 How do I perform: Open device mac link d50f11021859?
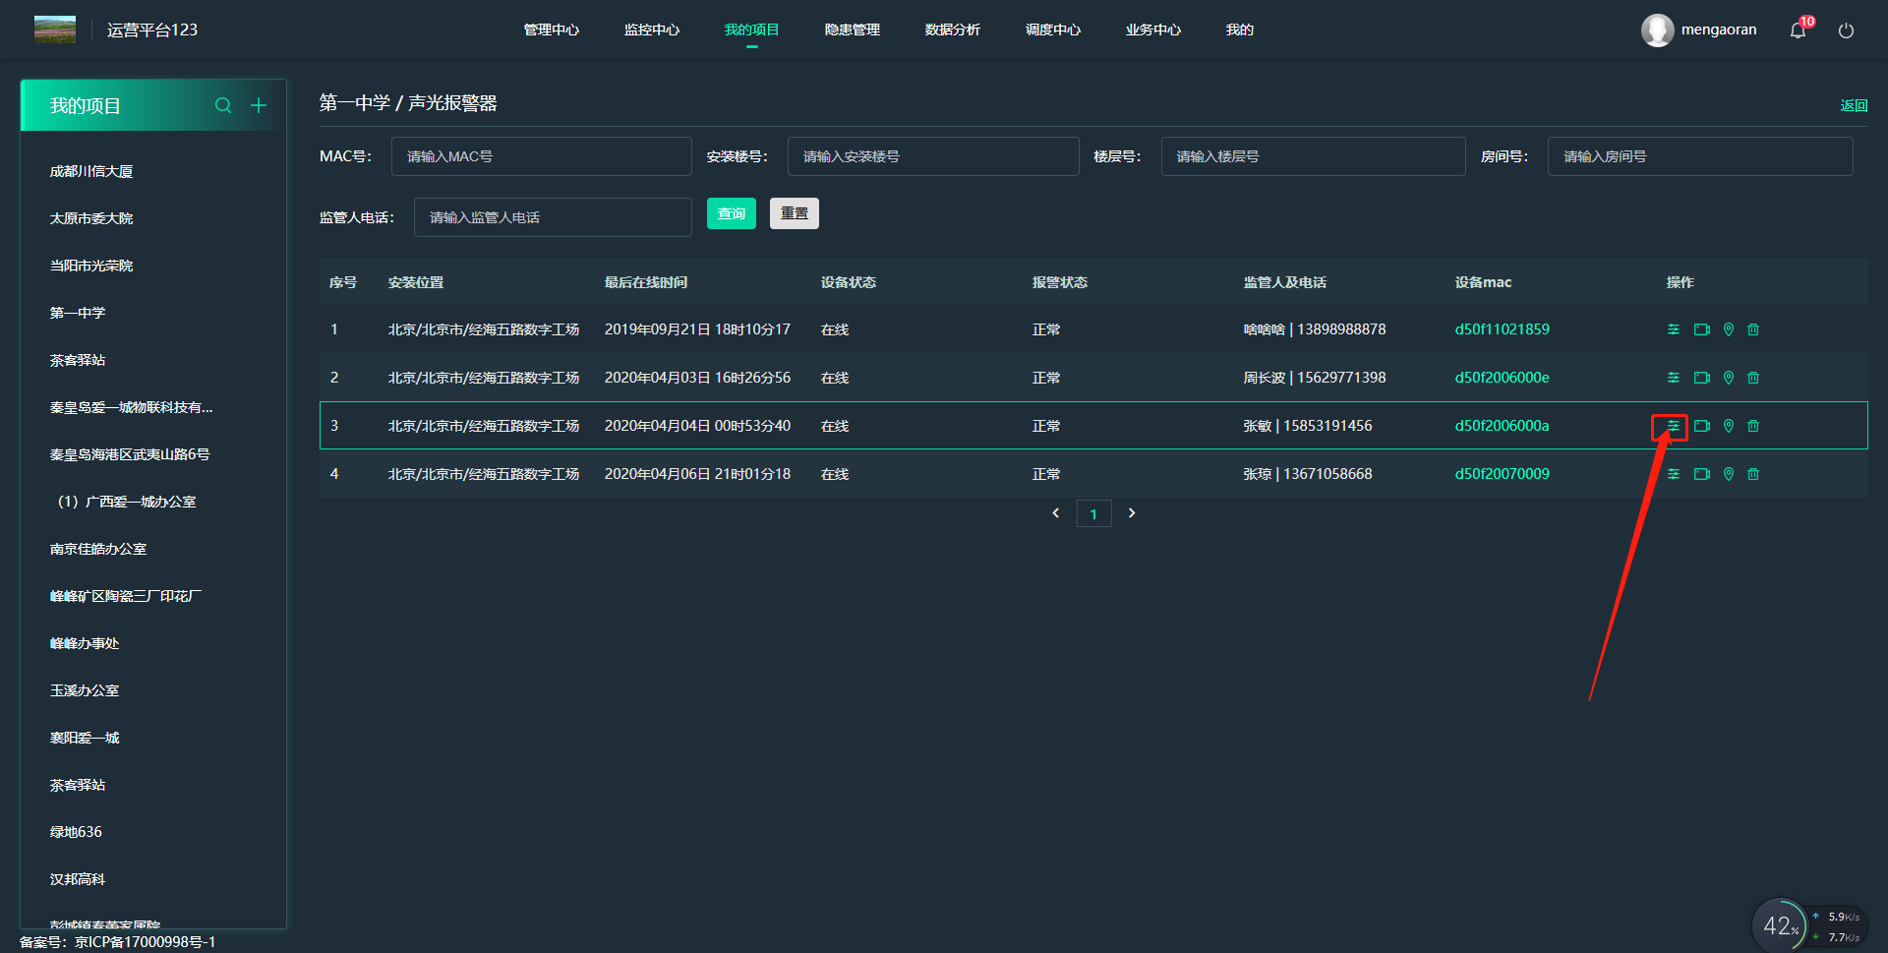click(1503, 329)
